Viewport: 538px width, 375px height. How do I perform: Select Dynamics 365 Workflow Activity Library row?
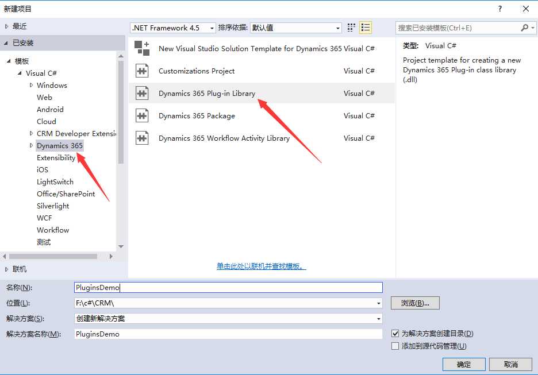point(262,138)
